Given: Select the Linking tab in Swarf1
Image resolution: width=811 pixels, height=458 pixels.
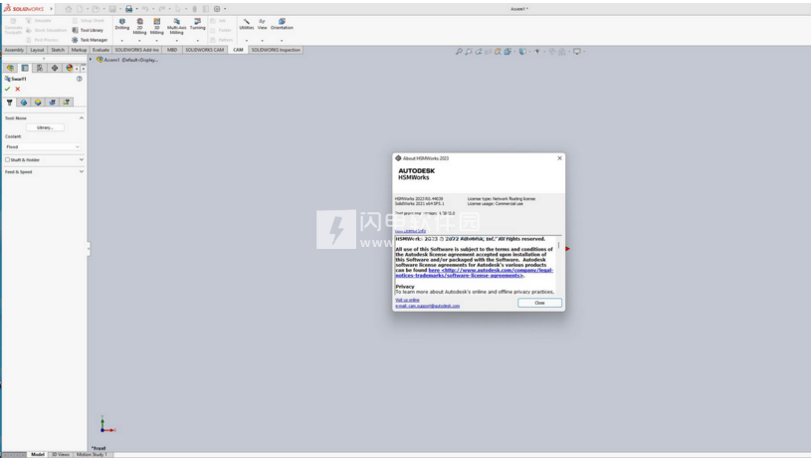Looking at the screenshot, I should (67, 102).
